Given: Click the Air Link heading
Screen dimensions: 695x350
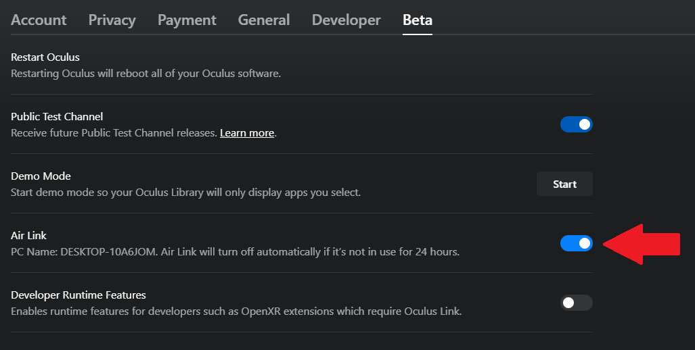Looking at the screenshot, I should (28, 235).
